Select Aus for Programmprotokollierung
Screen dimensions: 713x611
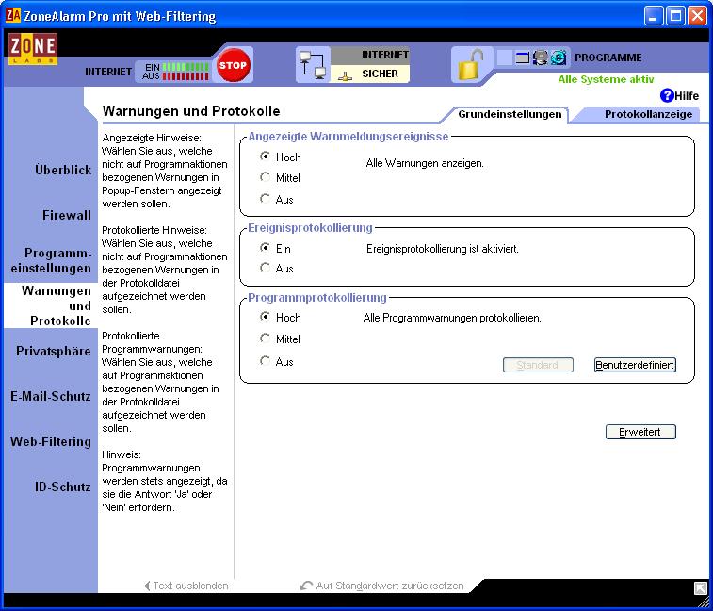point(265,360)
